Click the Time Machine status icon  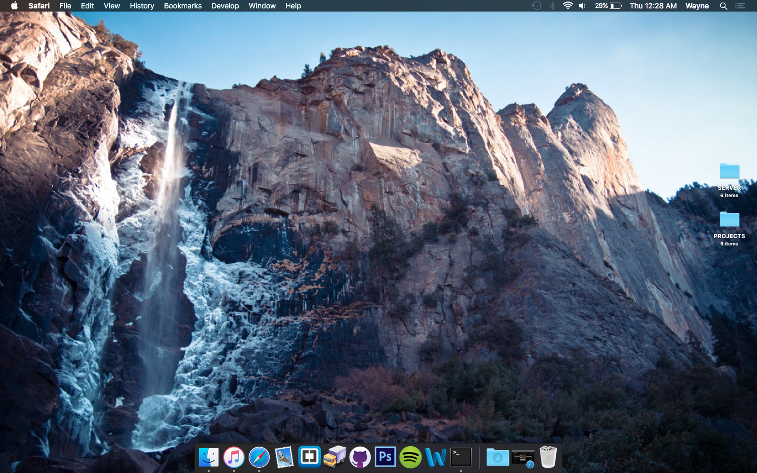(536, 6)
